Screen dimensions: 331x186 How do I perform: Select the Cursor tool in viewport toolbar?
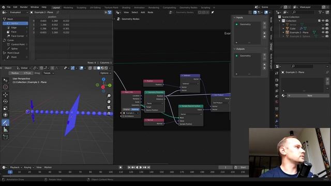(6, 87)
